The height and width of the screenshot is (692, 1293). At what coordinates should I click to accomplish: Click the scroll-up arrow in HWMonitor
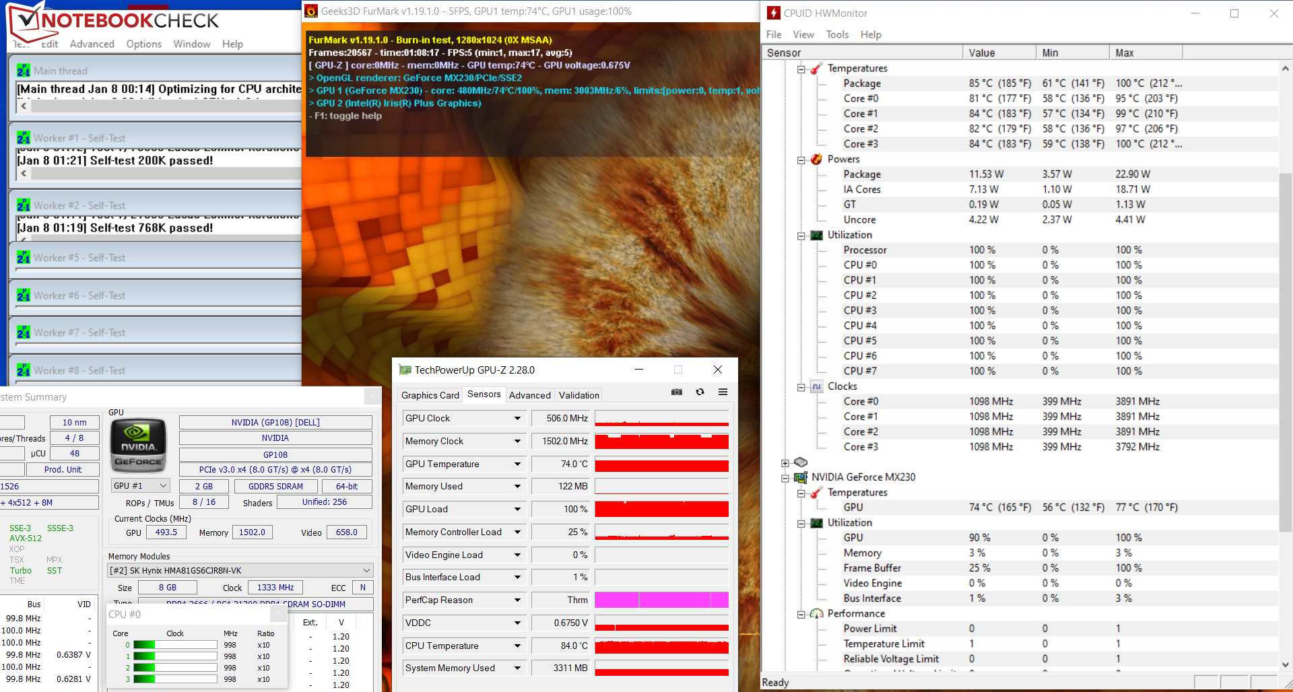(x=1286, y=68)
